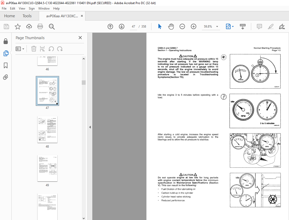
Task: Select the page 48 thumbnail
Action: click(x=47, y=130)
